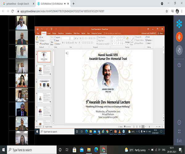Select bottom attendee webcam thumbnail

point(22,138)
